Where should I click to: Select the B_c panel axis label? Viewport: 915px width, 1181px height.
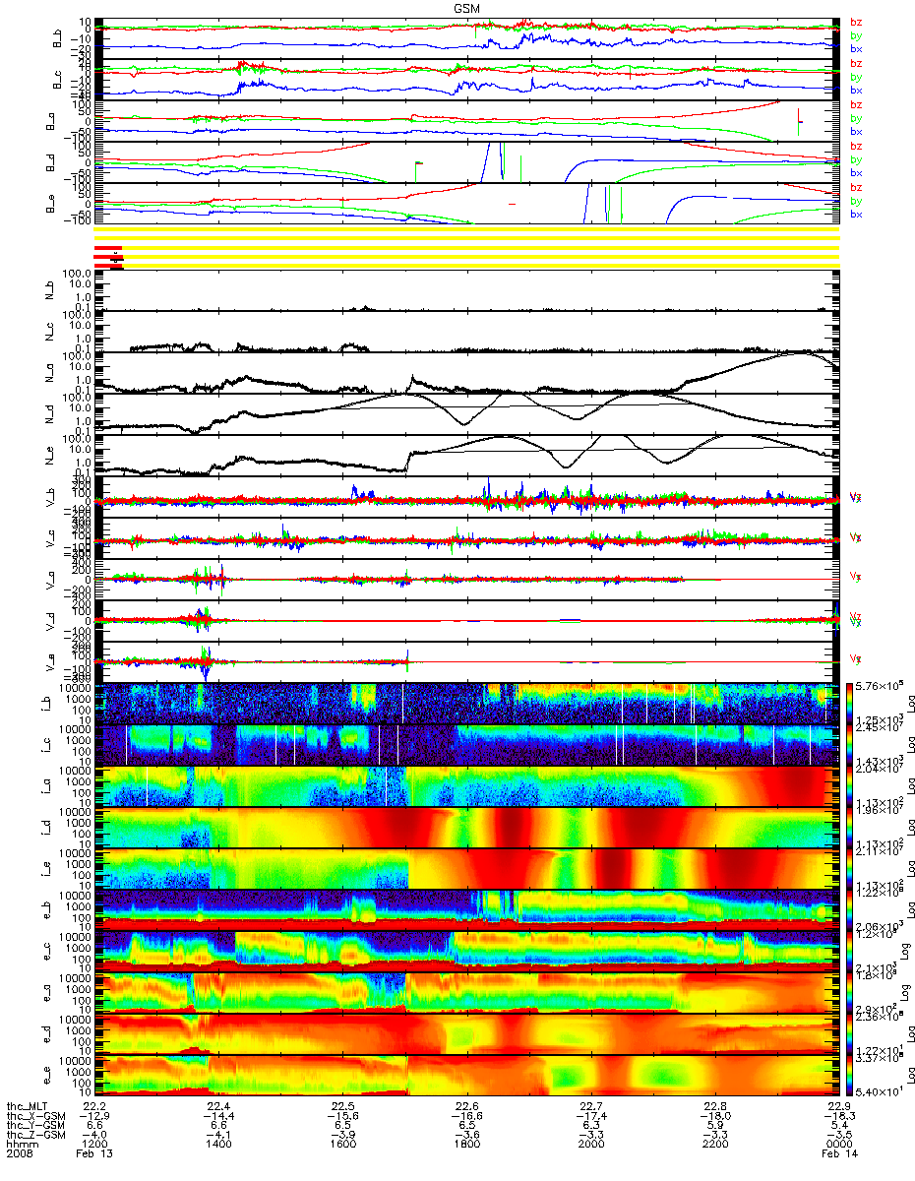(58, 80)
